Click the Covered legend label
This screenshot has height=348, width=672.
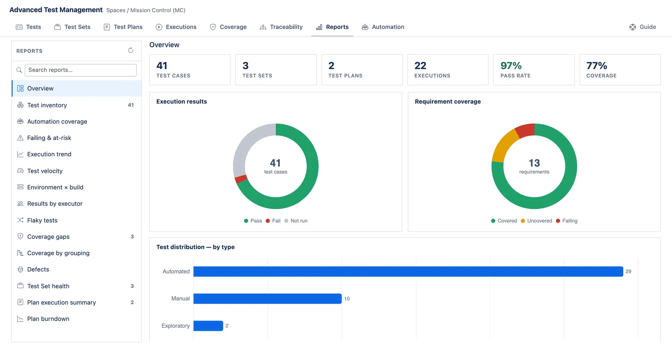[x=507, y=221]
